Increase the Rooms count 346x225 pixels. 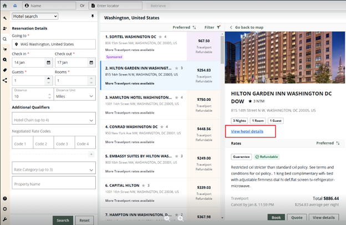91,78
